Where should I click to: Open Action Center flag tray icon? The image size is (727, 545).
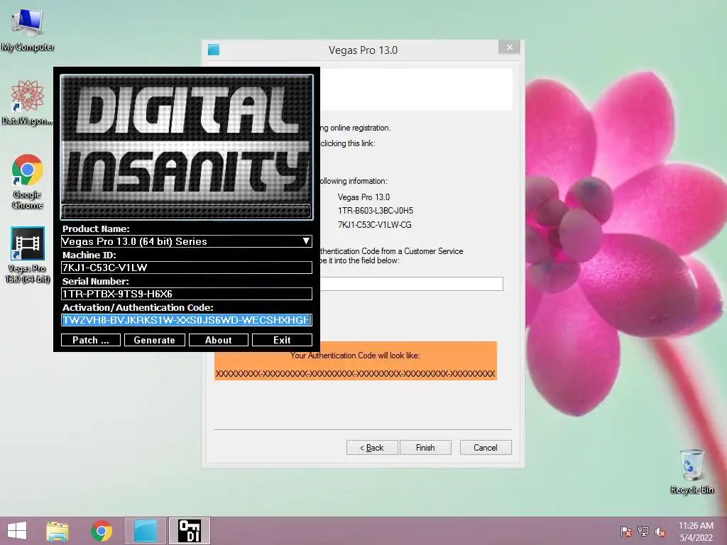(x=625, y=532)
